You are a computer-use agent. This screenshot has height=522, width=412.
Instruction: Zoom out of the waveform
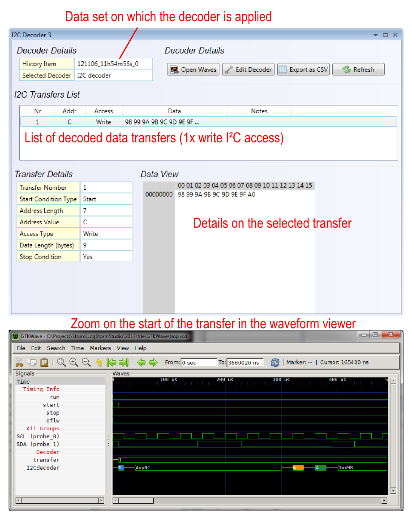click(86, 362)
